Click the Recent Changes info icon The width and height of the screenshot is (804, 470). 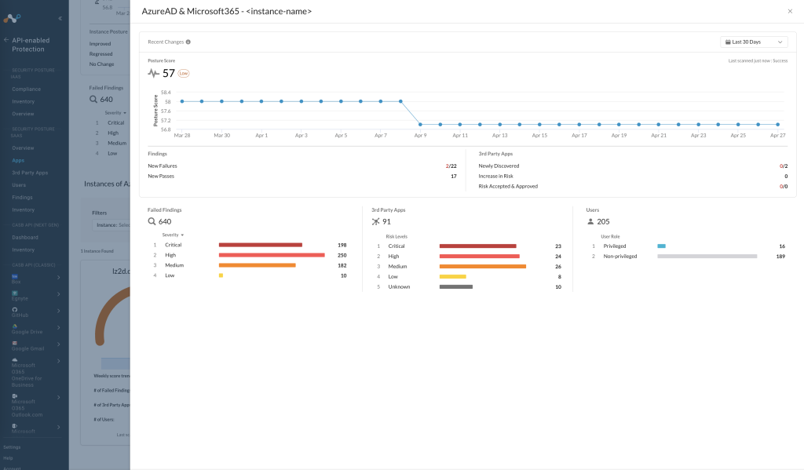[188, 42]
